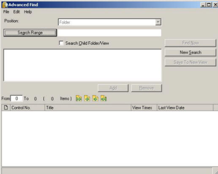Open the Edit menu
This screenshot has width=218, height=174.
tap(16, 12)
